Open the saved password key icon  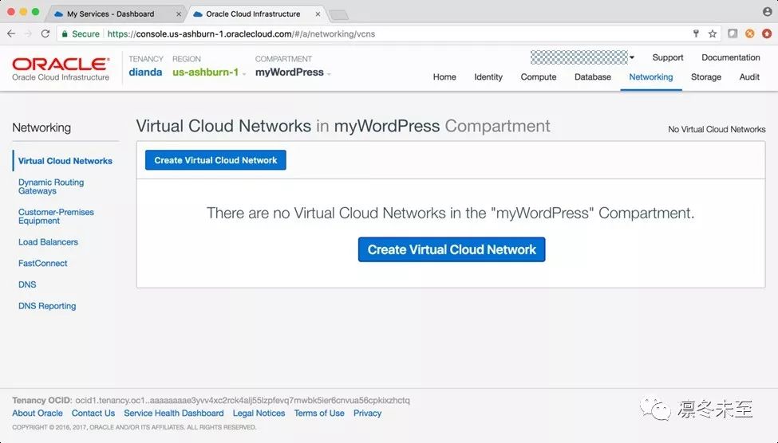tap(696, 33)
